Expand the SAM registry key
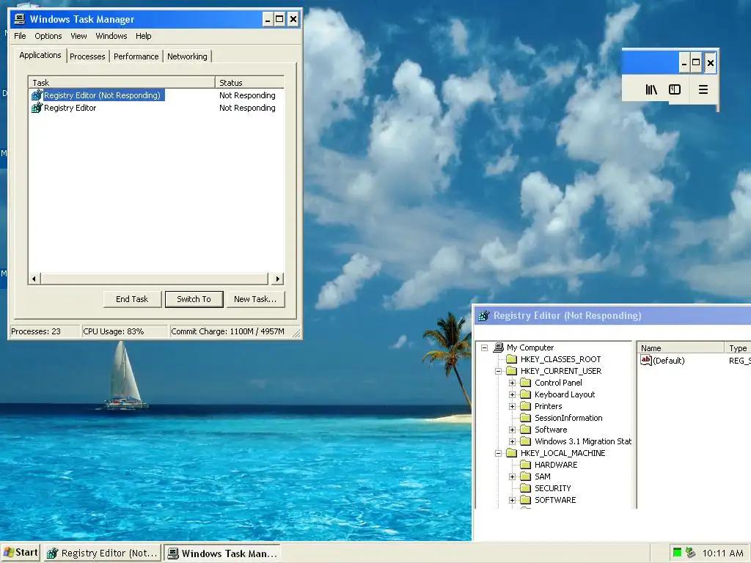Viewport: 751px width, 563px height. (x=513, y=476)
